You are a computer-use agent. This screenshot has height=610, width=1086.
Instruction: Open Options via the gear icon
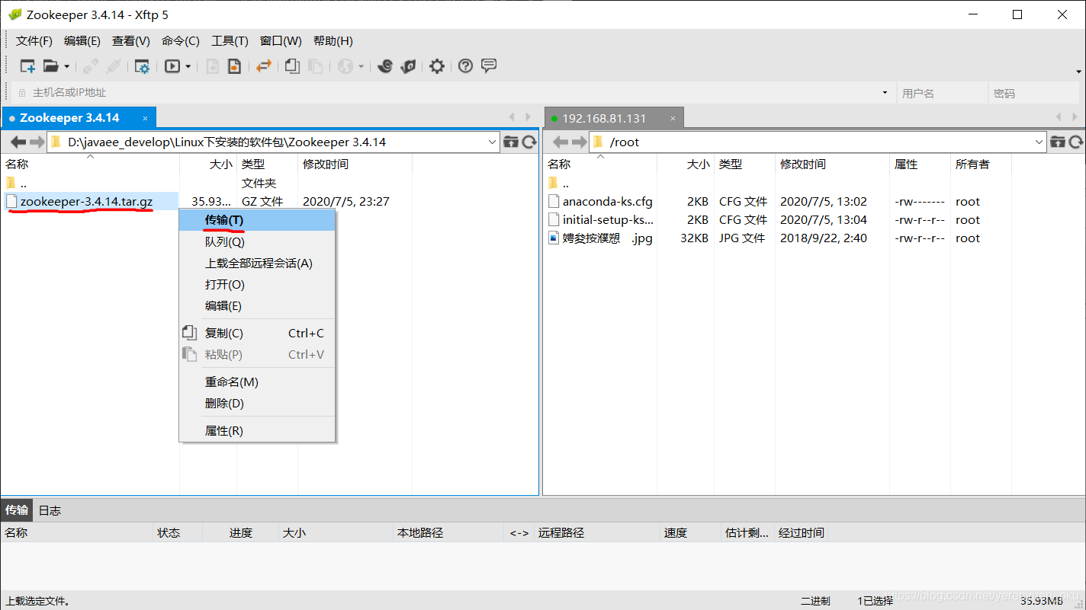coord(436,66)
